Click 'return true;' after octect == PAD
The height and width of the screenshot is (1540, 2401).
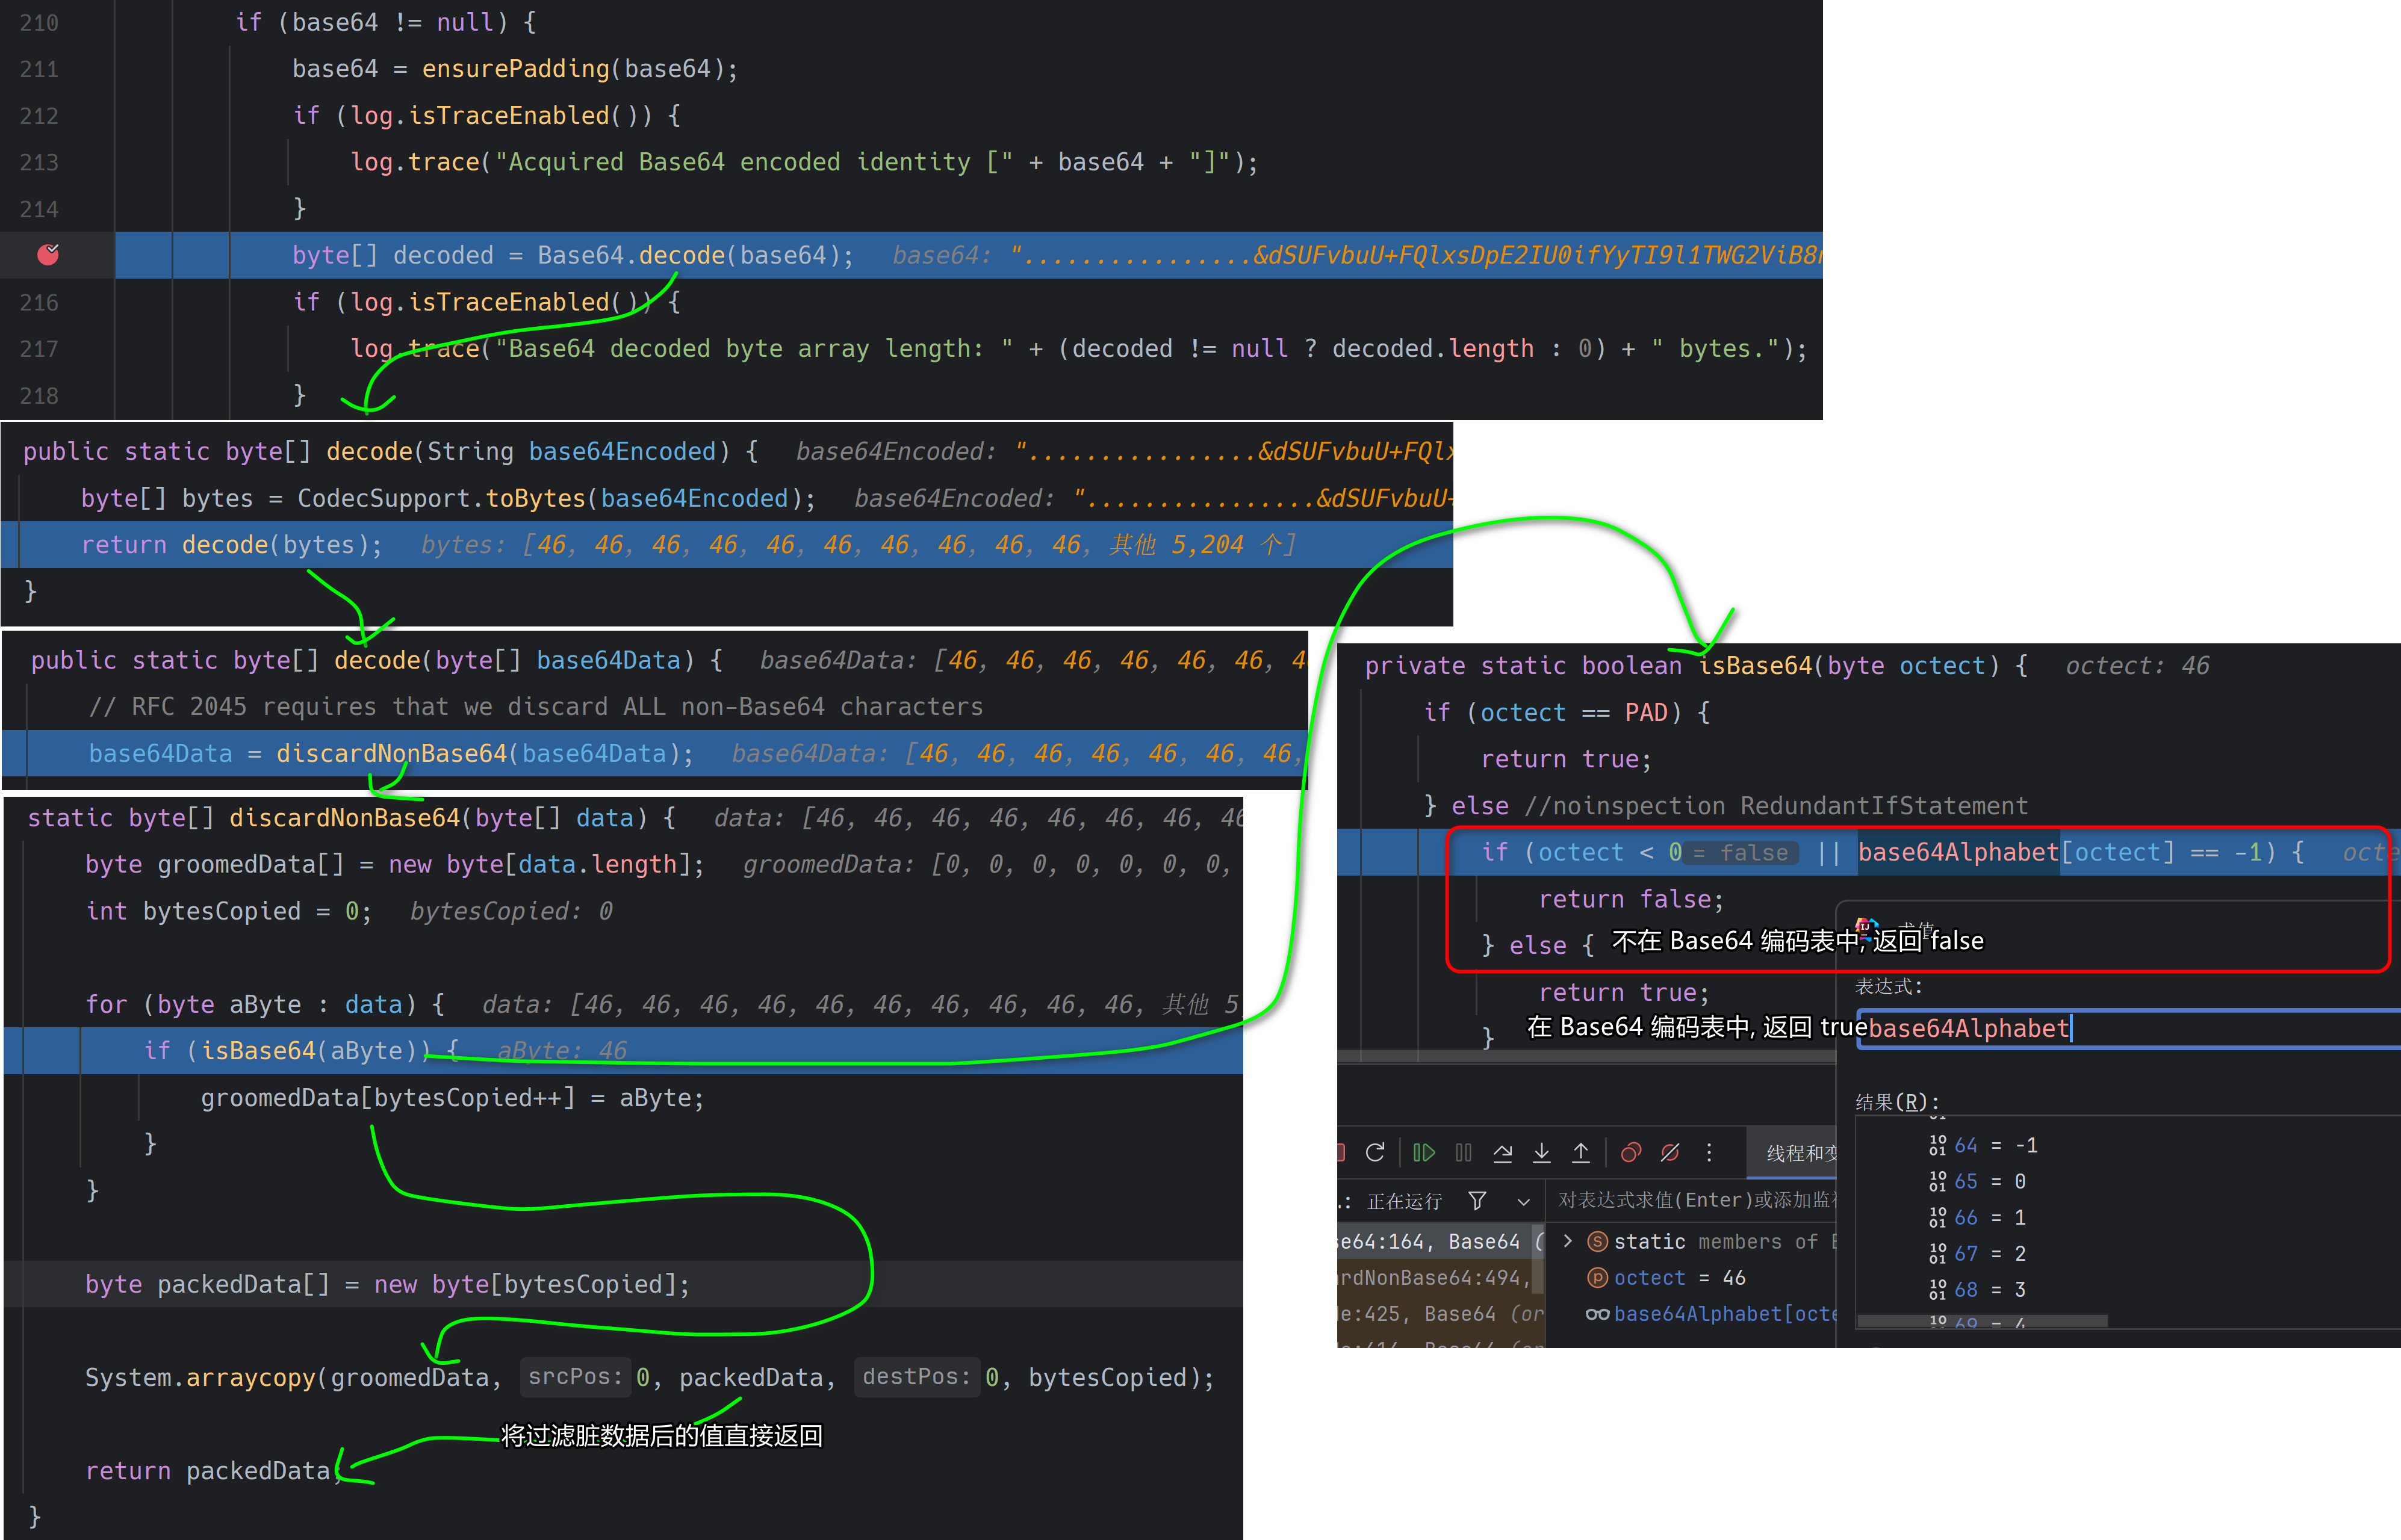(x=1567, y=759)
